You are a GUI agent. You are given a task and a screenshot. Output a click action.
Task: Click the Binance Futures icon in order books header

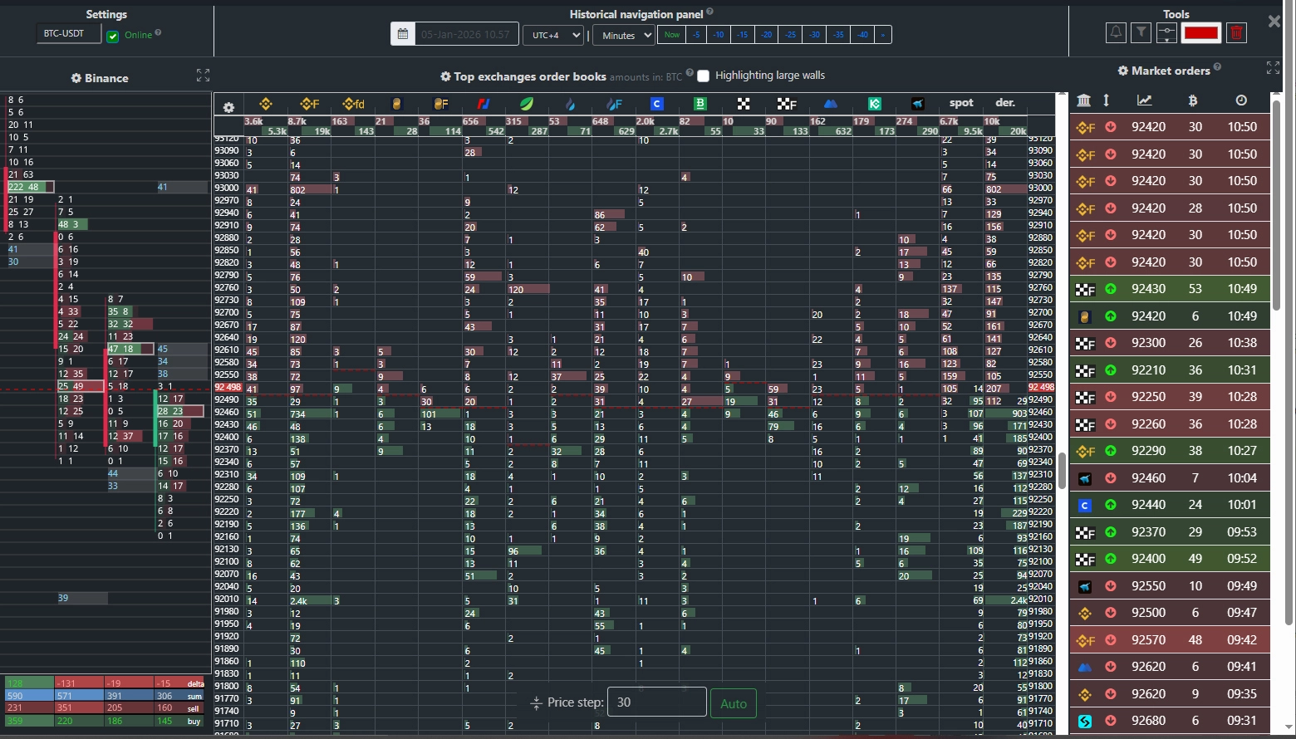click(310, 104)
